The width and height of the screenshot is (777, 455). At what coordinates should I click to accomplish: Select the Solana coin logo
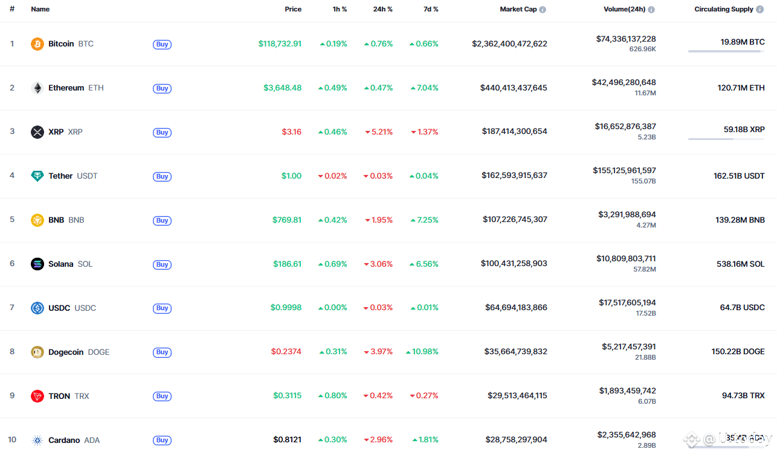[36, 264]
